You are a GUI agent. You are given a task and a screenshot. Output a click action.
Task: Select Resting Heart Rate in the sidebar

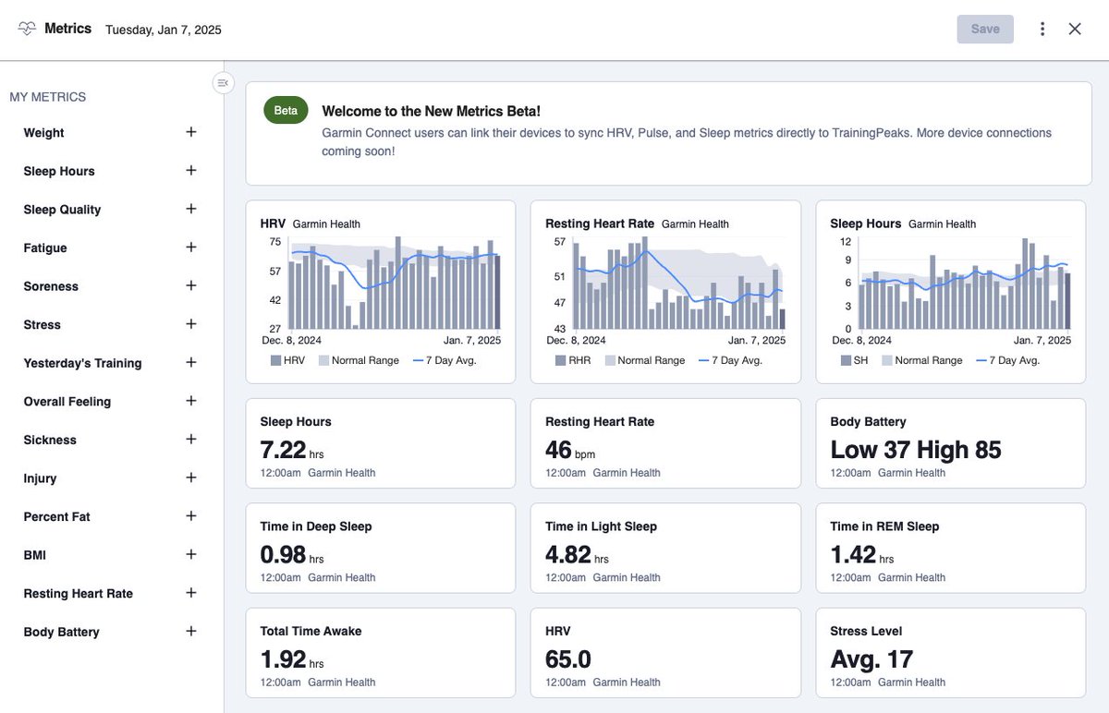[x=78, y=593]
